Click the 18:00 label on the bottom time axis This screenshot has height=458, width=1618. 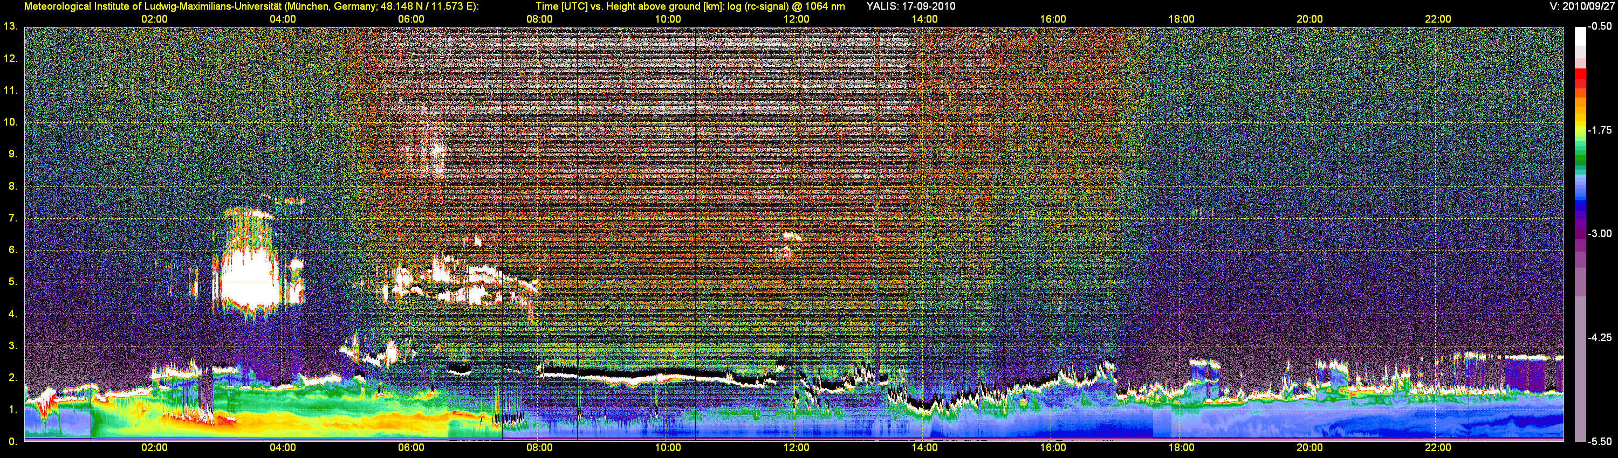click(1182, 448)
